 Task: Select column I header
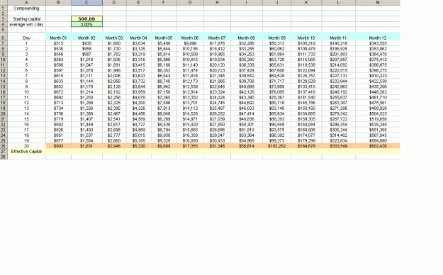[247, 3]
